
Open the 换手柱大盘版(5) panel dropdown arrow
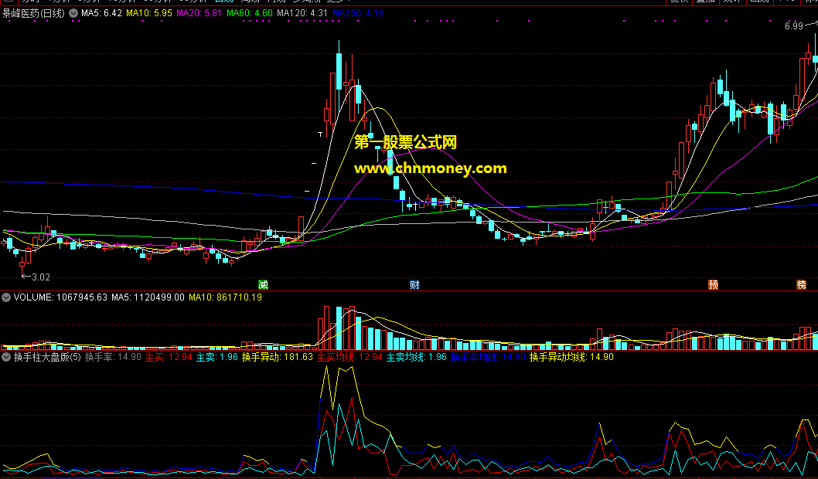6,357
